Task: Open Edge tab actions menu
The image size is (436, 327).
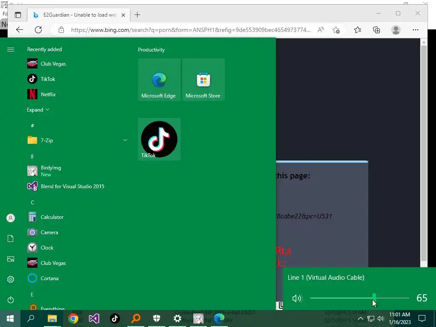Action: pyautogui.click(x=18, y=15)
